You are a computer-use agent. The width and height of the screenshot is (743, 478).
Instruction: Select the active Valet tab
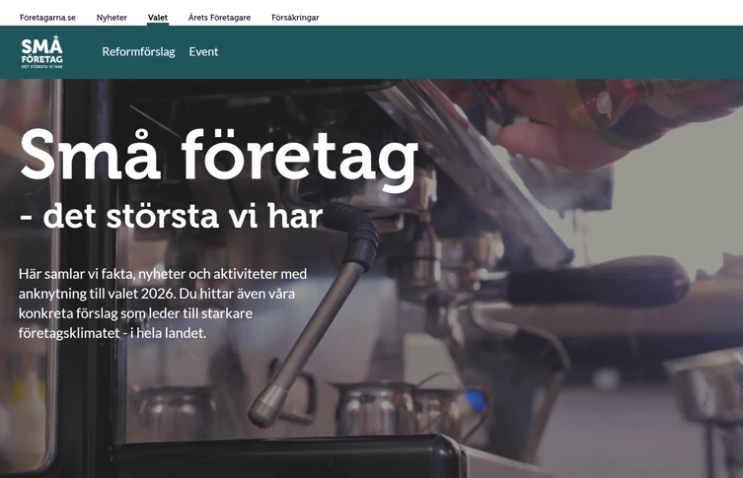coord(158,18)
